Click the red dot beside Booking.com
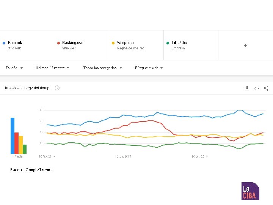This screenshot has width=273, height=205. [58, 43]
